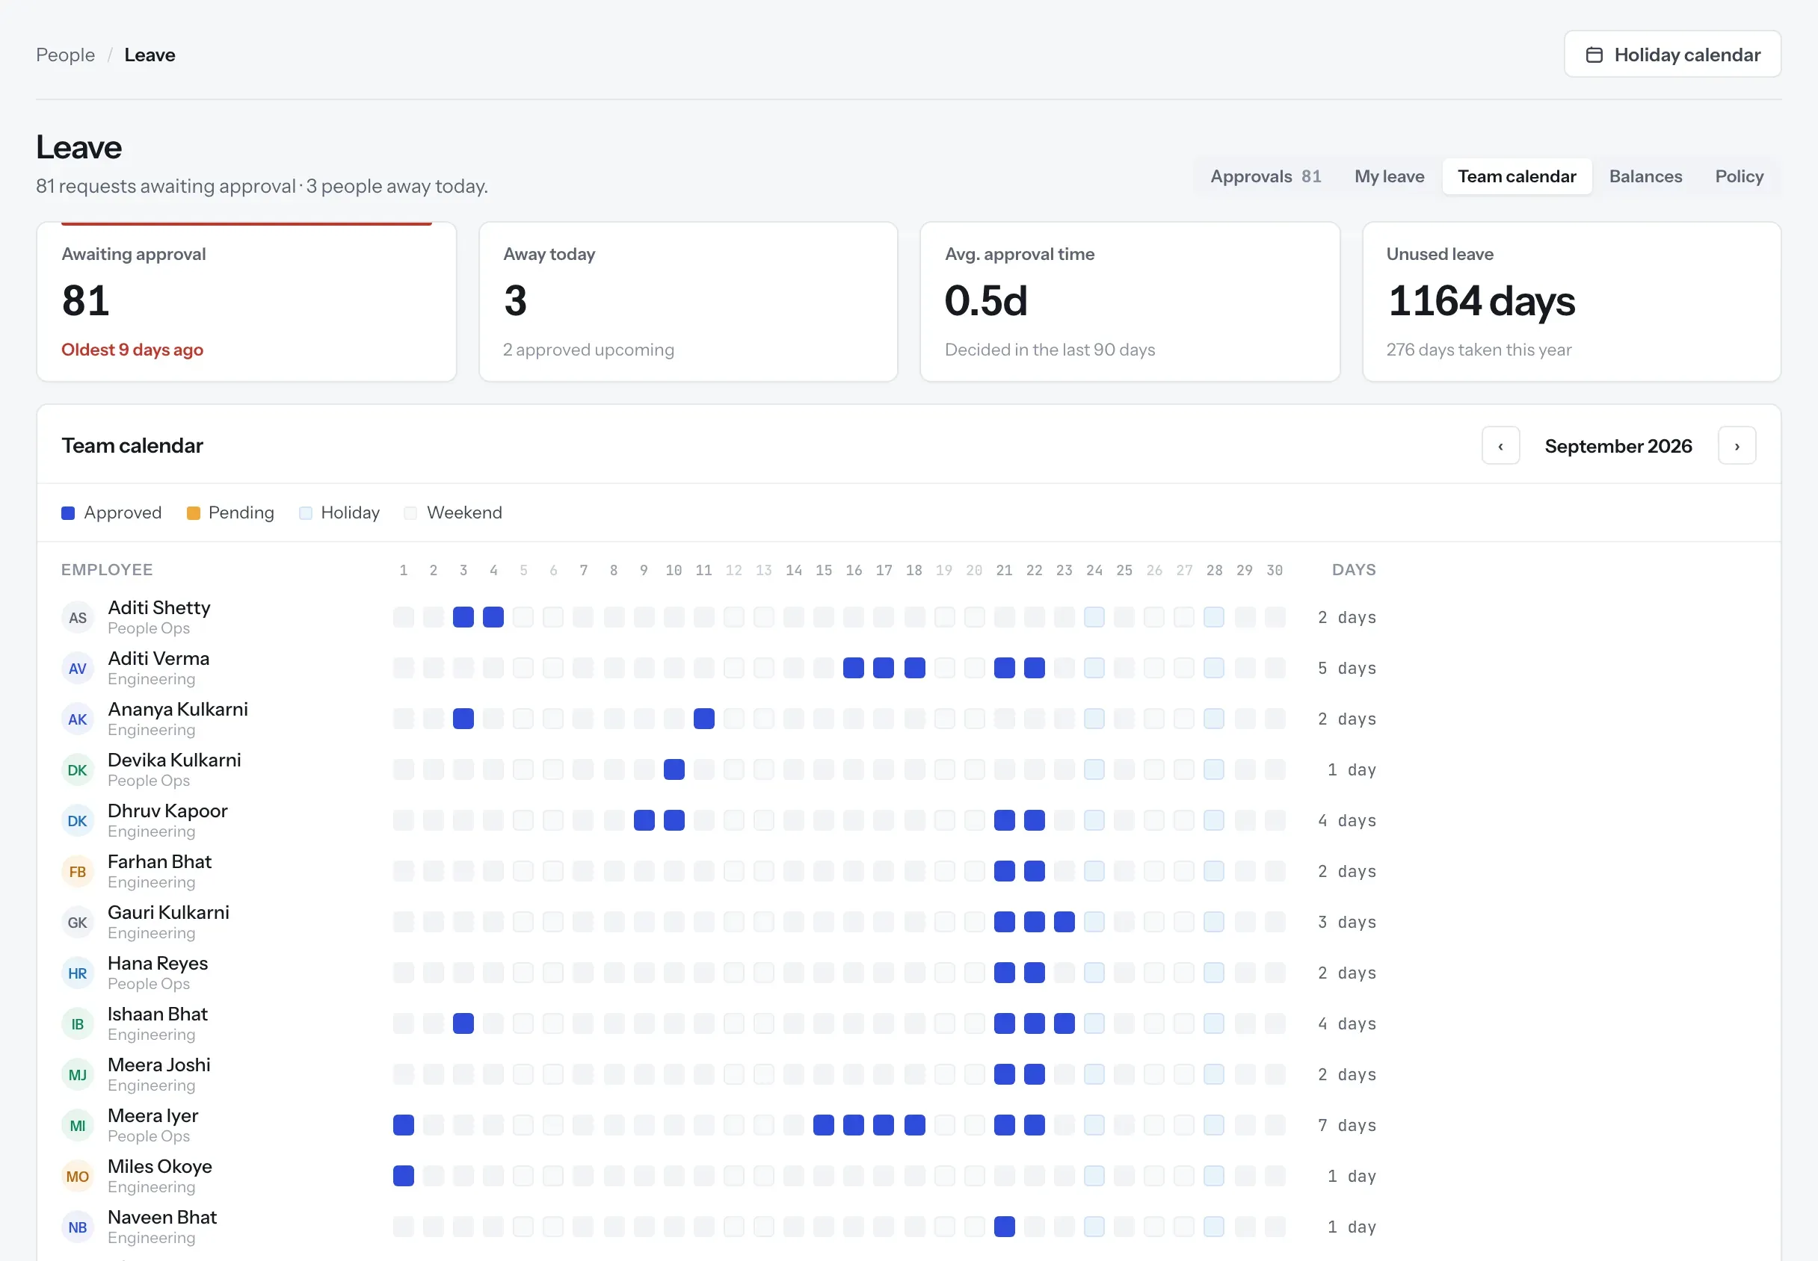The width and height of the screenshot is (1818, 1261).
Task: Go to previous month arrow
Action: click(1500, 446)
